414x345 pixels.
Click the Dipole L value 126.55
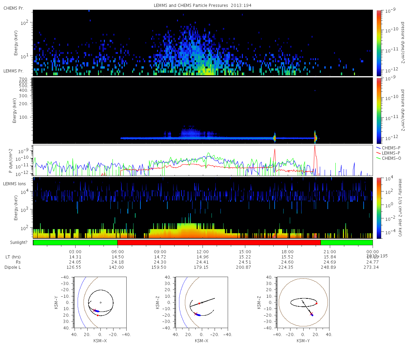click(75, 267)
